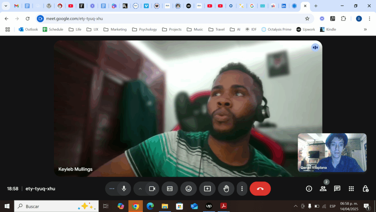
Task: Start presenting your screen
Action: pyautogui.click(x=207, y=189)
